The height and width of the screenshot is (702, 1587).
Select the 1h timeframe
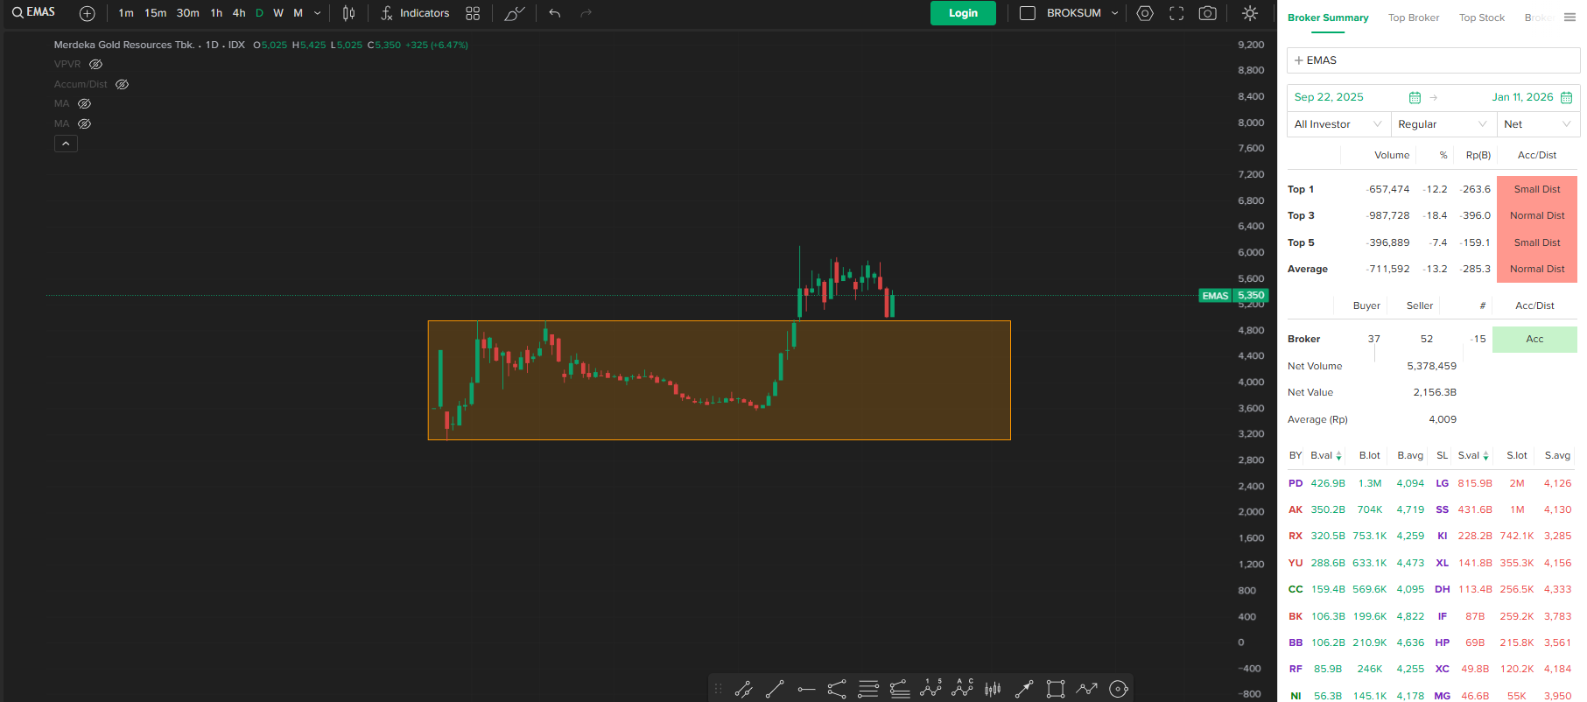click(x=216, y=13)
